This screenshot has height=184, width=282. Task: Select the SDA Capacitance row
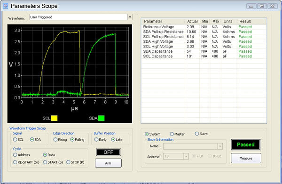204,51
